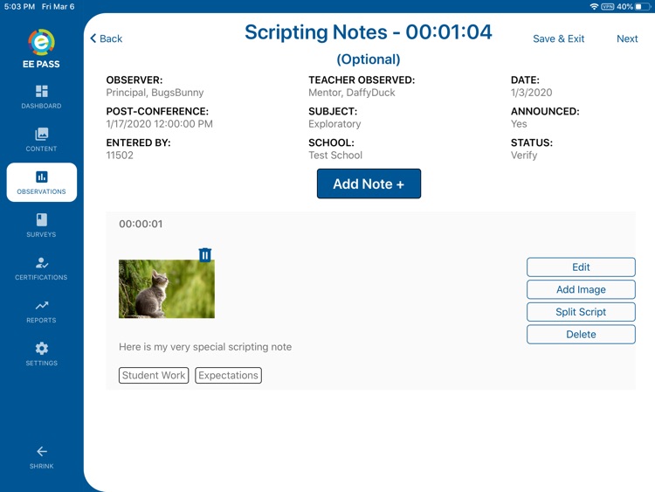Open the Dashboard sidebar icon
Viewport: 655px width, 492px height.
click(41, 91)
